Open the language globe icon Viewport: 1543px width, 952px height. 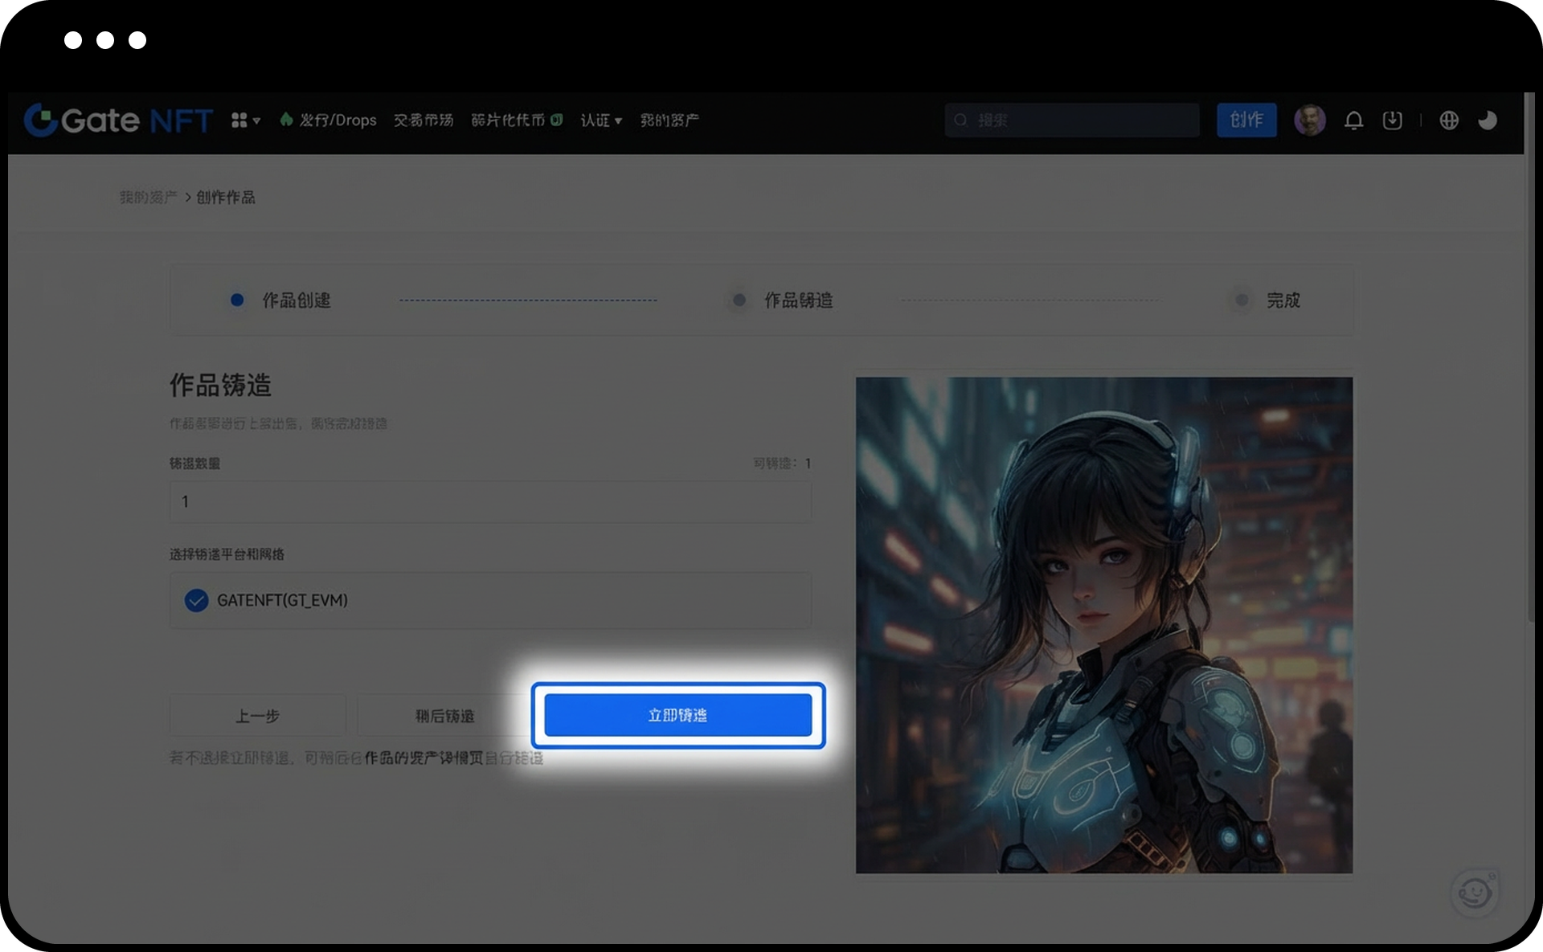[1448, 121]
